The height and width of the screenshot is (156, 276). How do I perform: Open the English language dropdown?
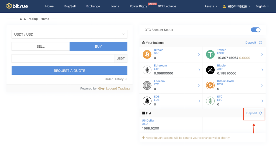point(262,6)
